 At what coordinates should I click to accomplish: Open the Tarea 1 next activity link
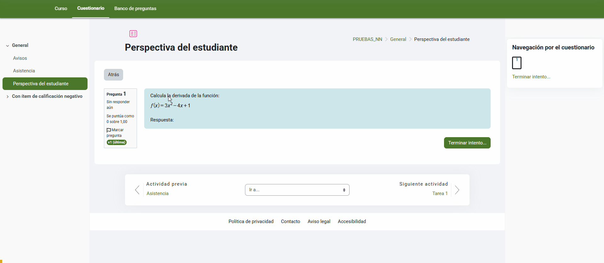pos(440,193)
